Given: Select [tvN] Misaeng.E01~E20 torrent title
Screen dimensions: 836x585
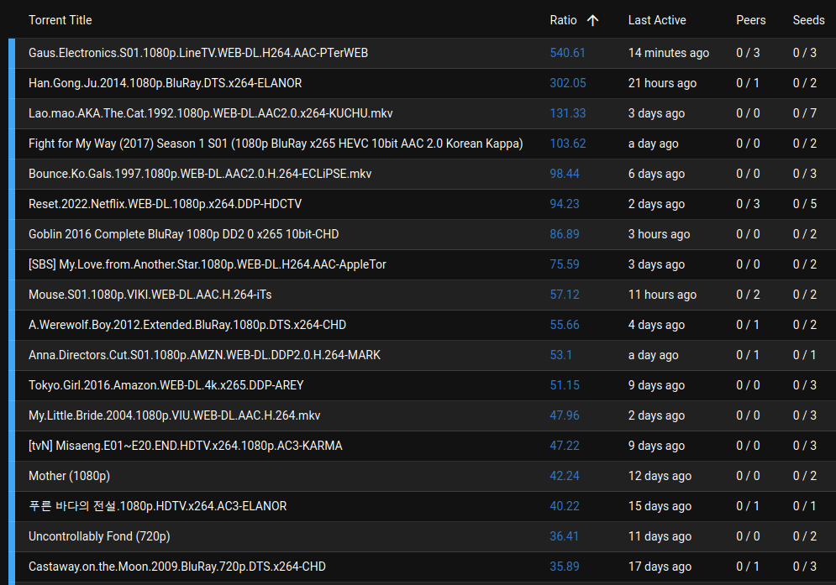Looking at the screenshot, I should tap(186, 446).
